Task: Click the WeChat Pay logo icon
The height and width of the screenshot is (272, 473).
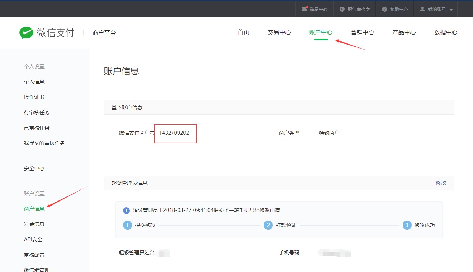Action: pyautogui.click(x=26, y=32)
